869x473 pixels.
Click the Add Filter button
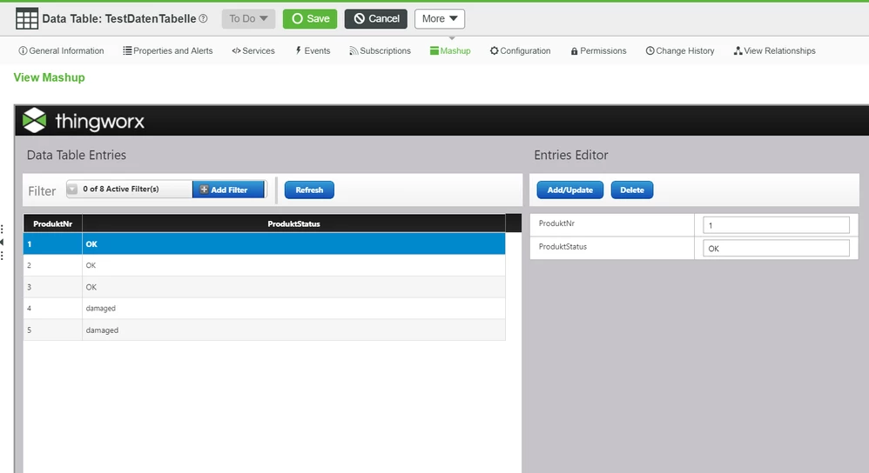(x=228, y=190)
